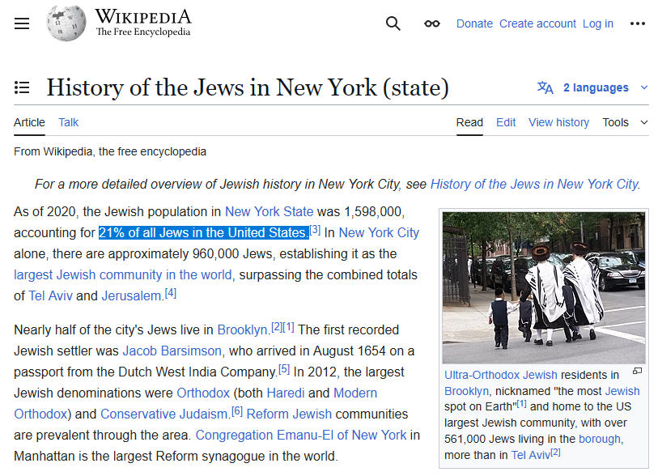Click citation reference [5]
Image resolution: width=658 pixels, height=476 pixels.
284,369
